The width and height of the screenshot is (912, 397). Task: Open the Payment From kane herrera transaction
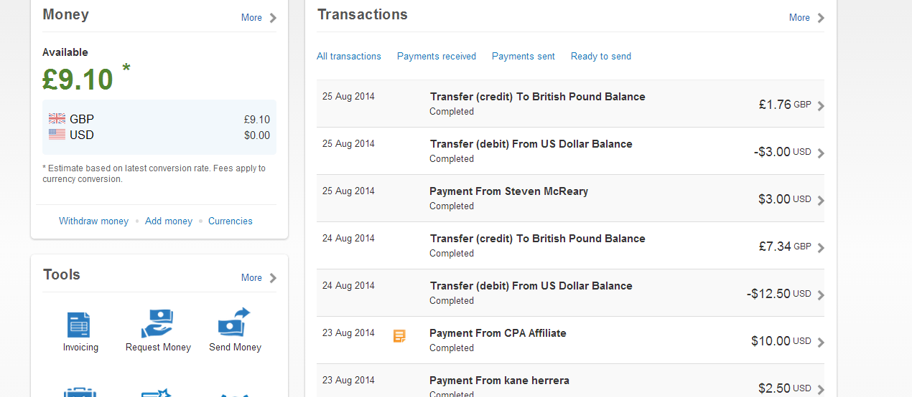(499, 381)
